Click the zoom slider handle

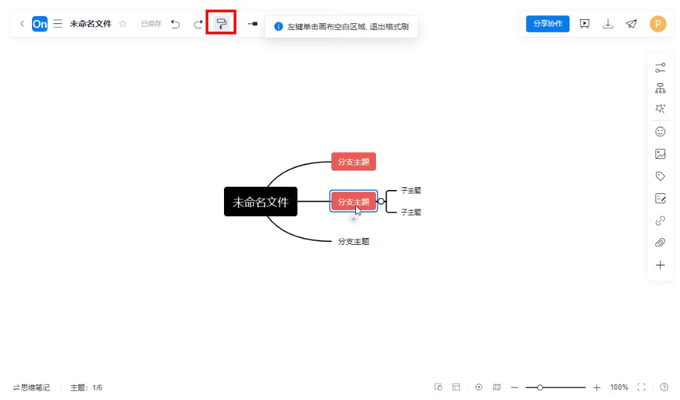tap(540, 387)
